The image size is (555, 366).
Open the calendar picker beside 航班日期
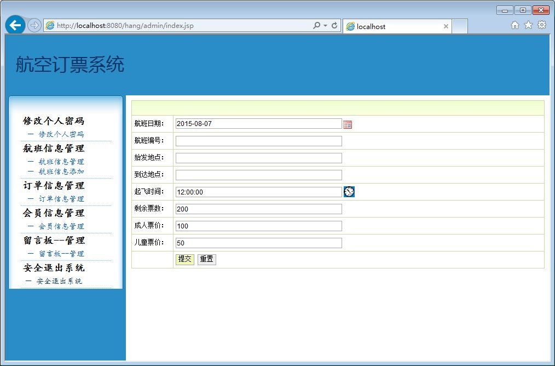click(348, 124)
